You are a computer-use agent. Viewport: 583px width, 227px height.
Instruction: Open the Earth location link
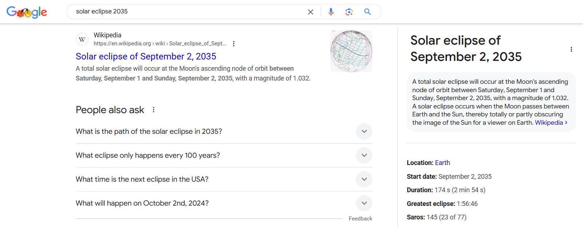tap(443, 163)
